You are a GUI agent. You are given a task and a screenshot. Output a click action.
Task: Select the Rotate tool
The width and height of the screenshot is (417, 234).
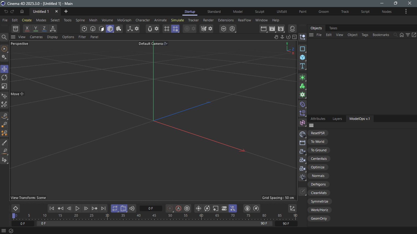[x=4, y=78]
